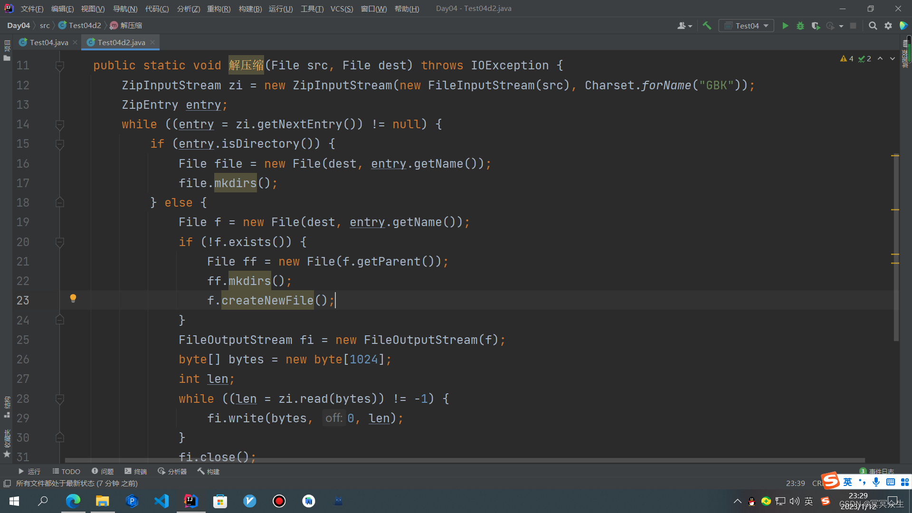The width and height of the screenshot is (912, 513).
Task: Open IDE Settings via the gear icon
Action: [x=889, y=26]
